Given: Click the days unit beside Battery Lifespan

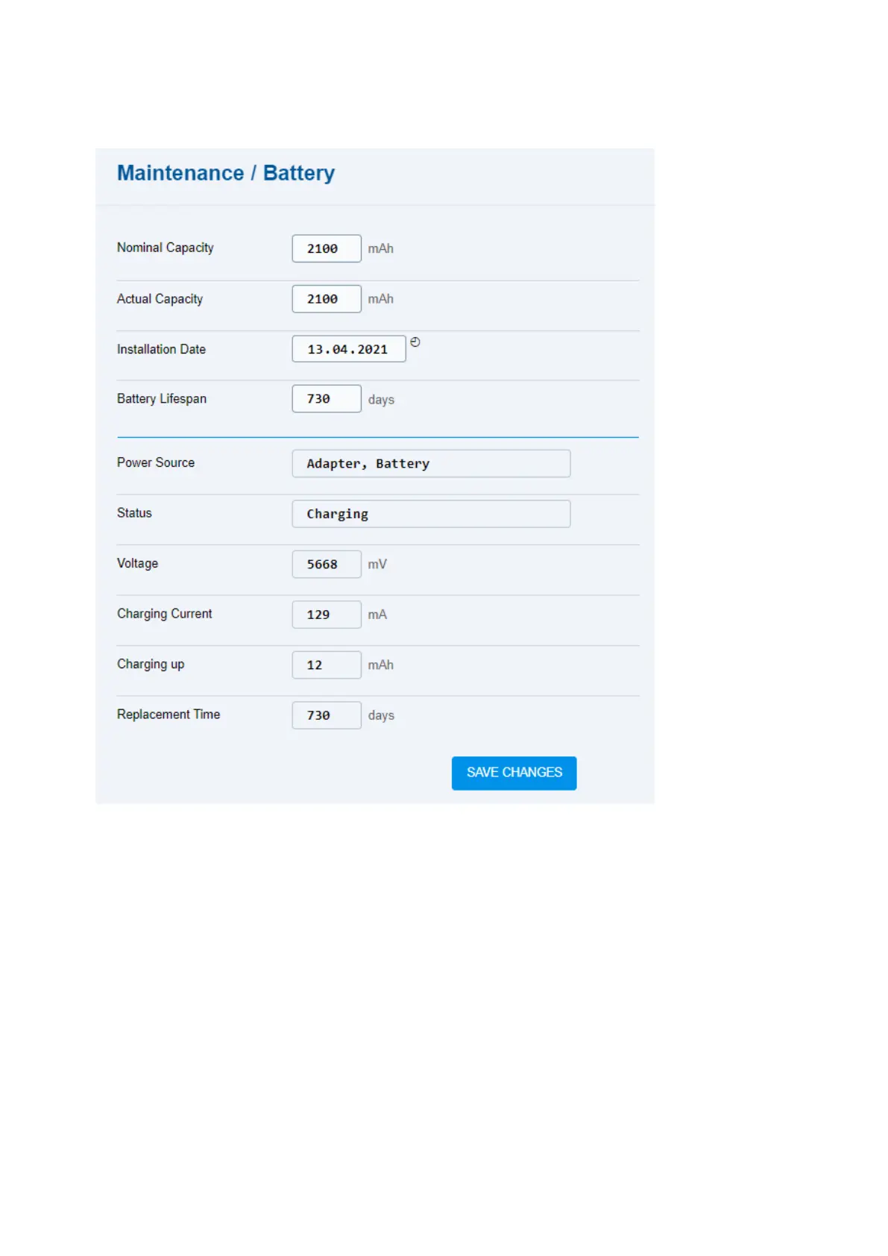Looking at the screenshot, I should [x=381, y=400].
